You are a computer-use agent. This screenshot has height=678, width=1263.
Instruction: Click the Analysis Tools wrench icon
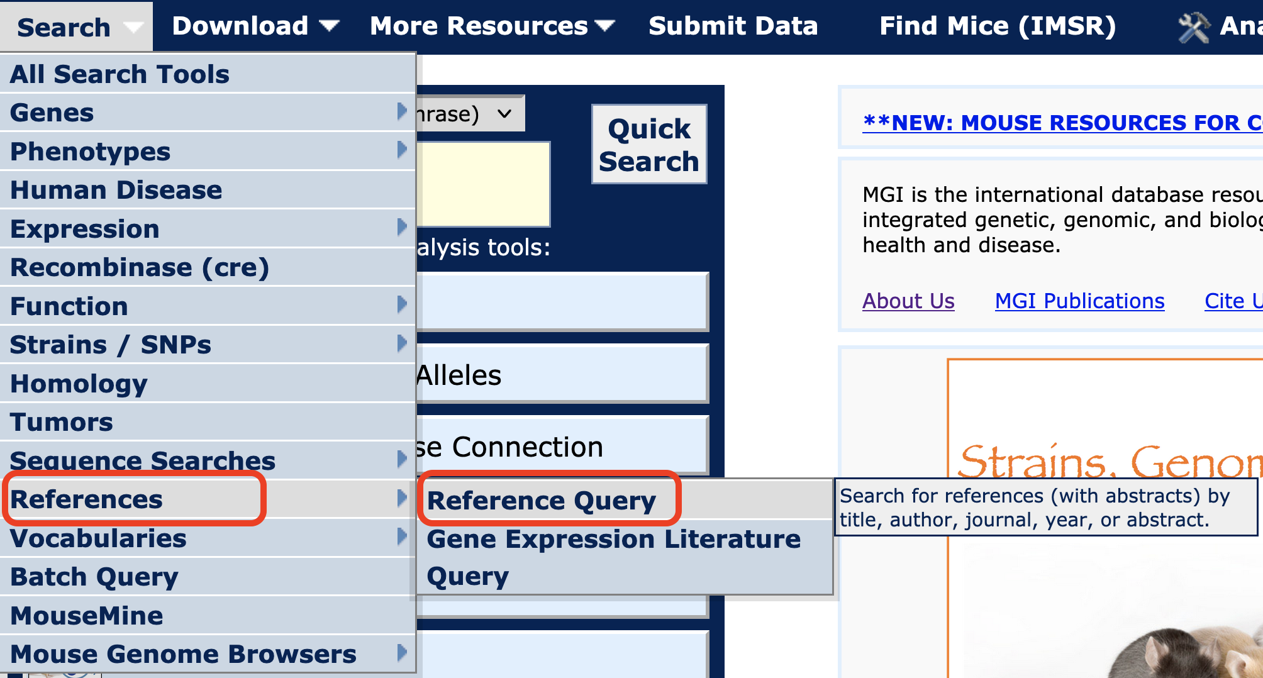pyautogui.click(x=1193, y=28)
